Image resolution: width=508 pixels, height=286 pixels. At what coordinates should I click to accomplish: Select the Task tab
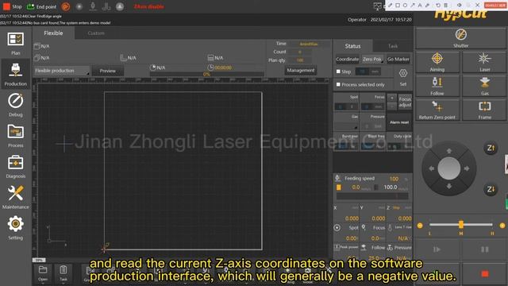coord(393,46)
